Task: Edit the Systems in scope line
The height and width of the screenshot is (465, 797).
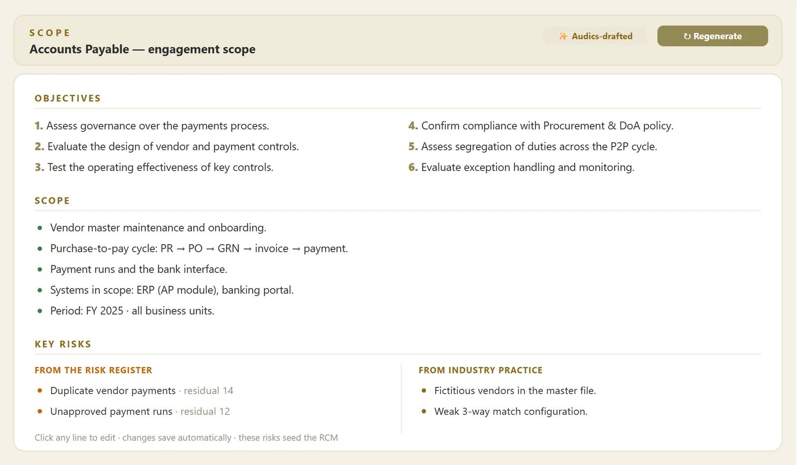Action: click(x=172, y=290)
